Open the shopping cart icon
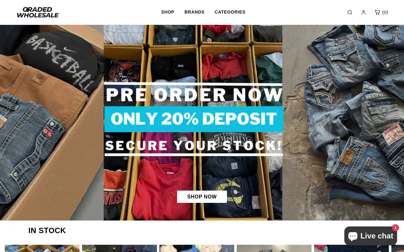Viewport: 404px width, 252px height. tap(377, 12)
